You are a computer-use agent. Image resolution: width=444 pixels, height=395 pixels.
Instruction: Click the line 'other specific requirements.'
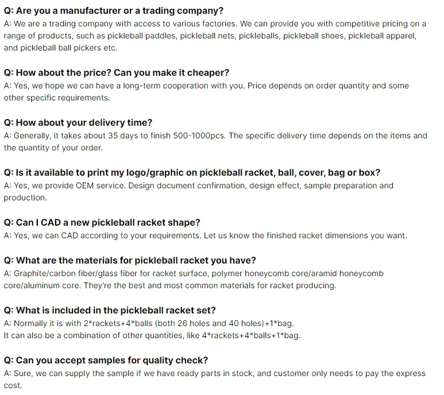(57, 98)
